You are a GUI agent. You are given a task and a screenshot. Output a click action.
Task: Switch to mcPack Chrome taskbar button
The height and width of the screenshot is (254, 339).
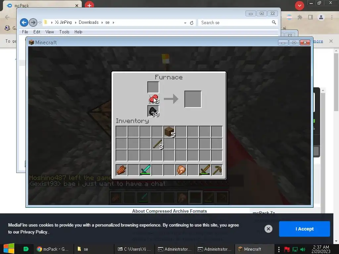[53, 249]
